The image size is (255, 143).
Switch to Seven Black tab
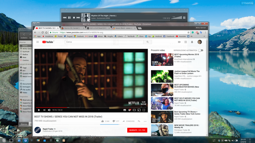coord(124,28)
